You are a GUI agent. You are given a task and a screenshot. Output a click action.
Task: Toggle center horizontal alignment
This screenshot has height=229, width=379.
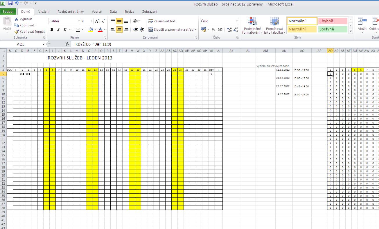pos(119,30)
